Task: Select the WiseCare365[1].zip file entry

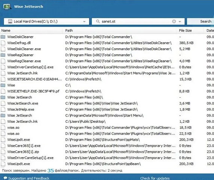Action: point(23,152)
